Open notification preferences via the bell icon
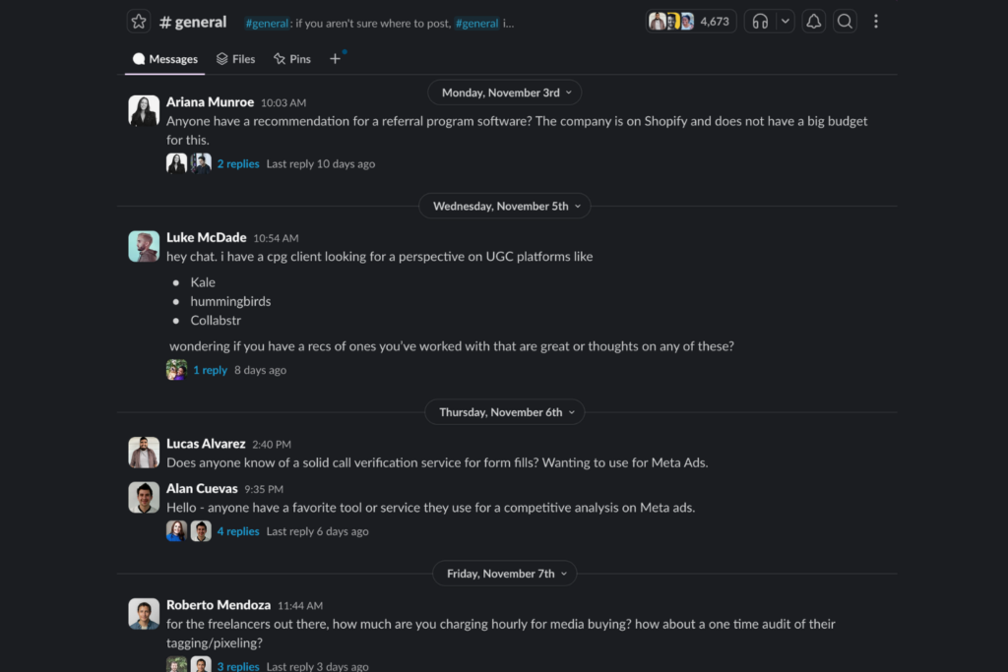Screen dimensions: 1008x672 coord(813,21)
